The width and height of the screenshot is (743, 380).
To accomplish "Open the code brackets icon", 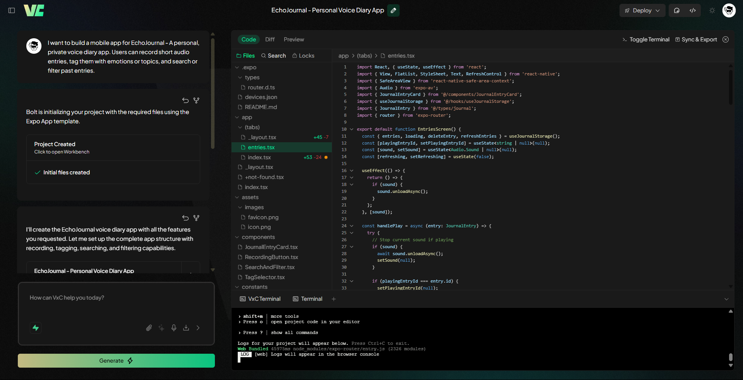I will (x=693, y=10).
